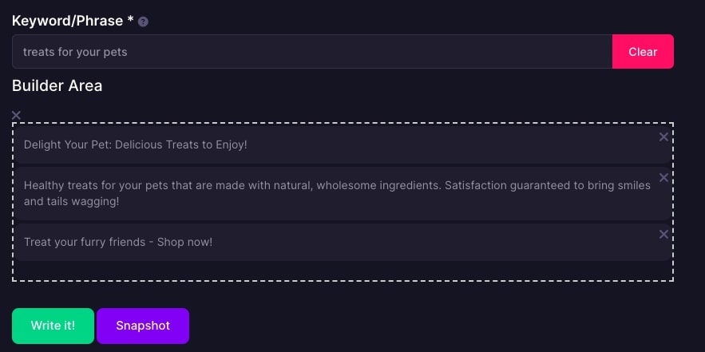Viewport: 705px width, 352px height.
Task: Select the 'Delight Your Pet: Delicious Treats' text block
Action: tap(343, 144)
